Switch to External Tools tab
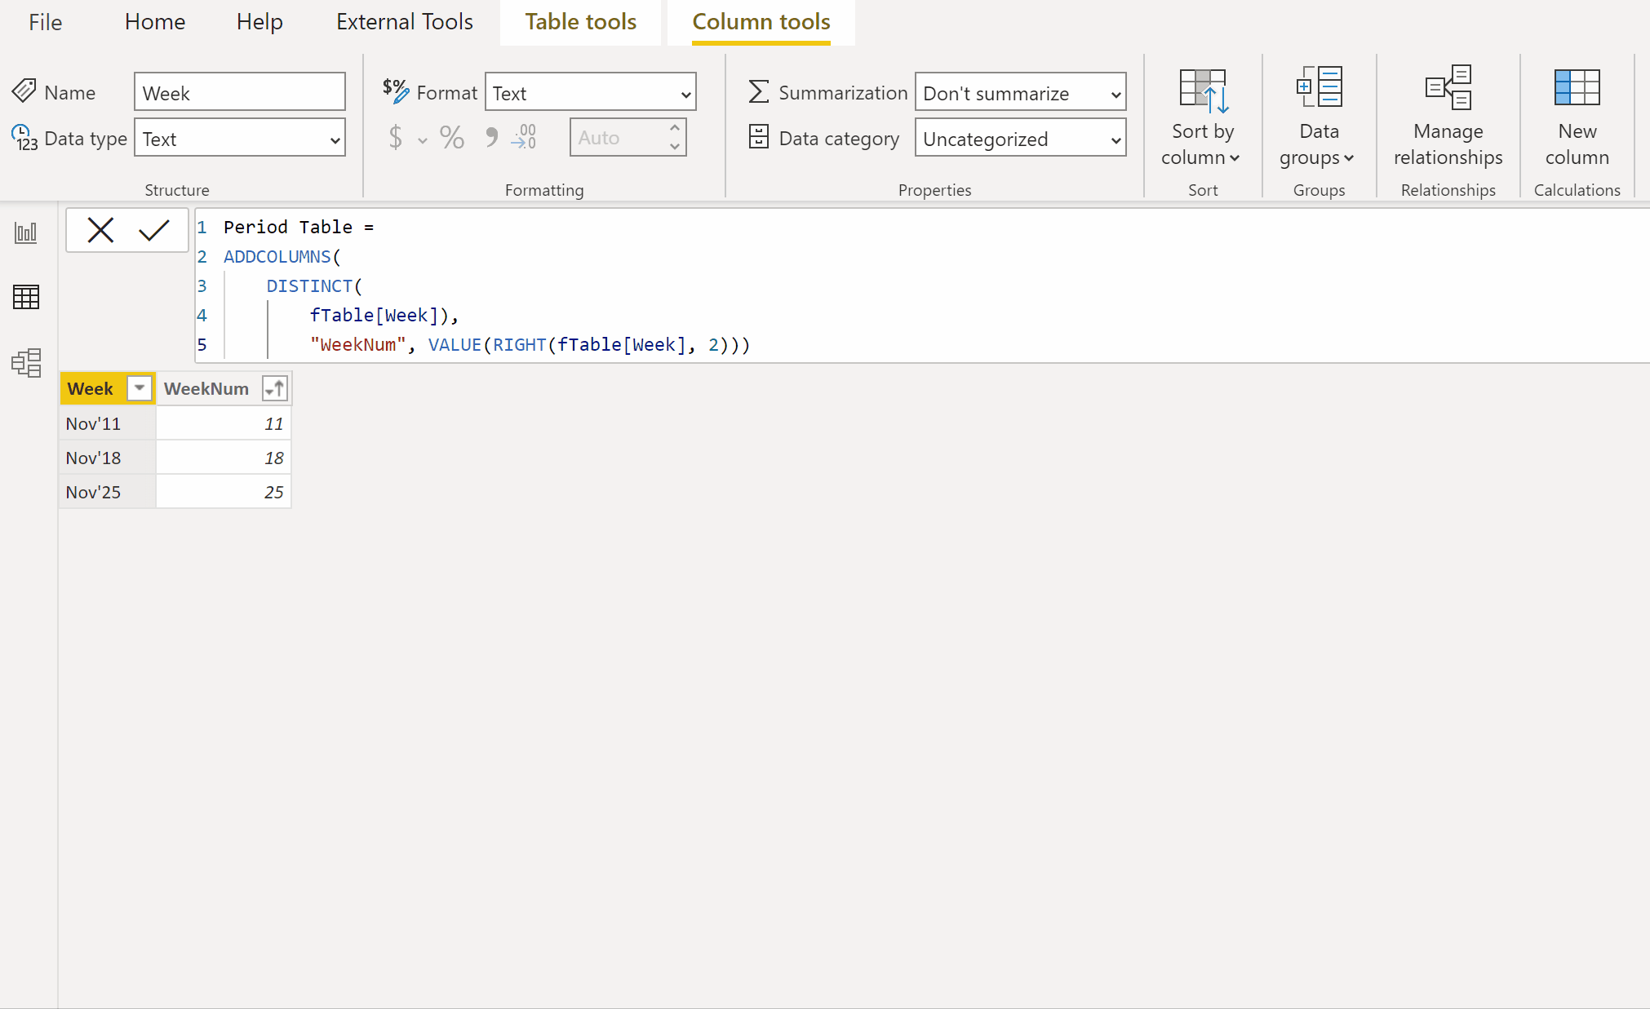1650x1009 pixels. (x=404, y=22)
